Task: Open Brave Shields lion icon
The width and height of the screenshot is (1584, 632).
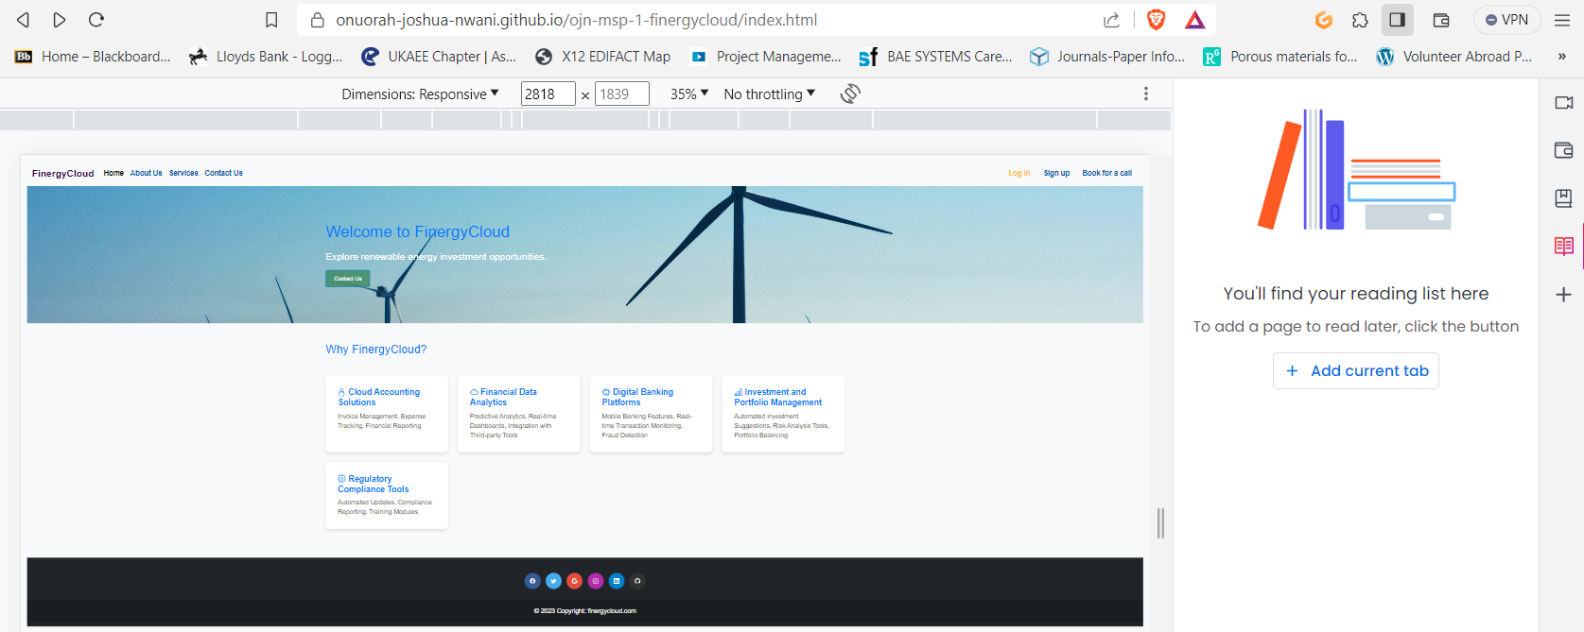Action: pyautogui.click(x=1156, y=20)
